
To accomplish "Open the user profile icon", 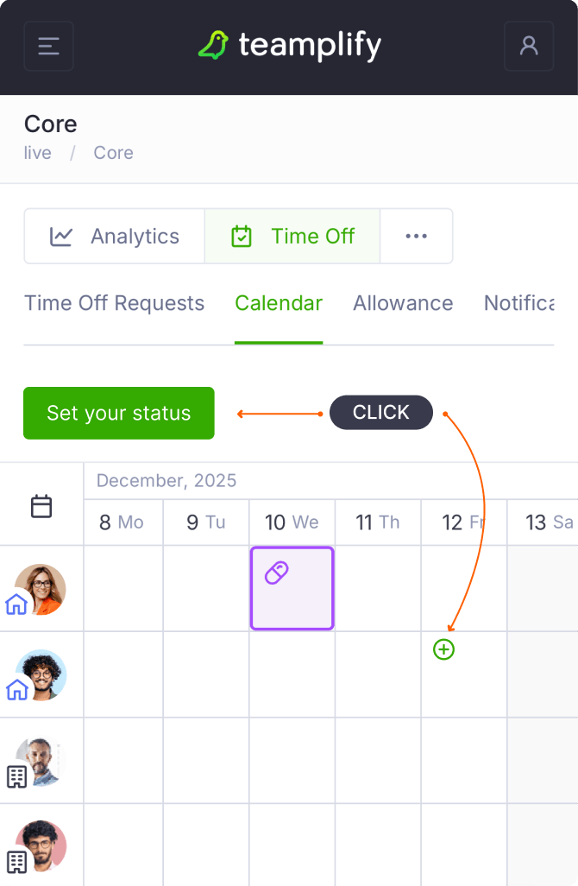I will point(528,46).
